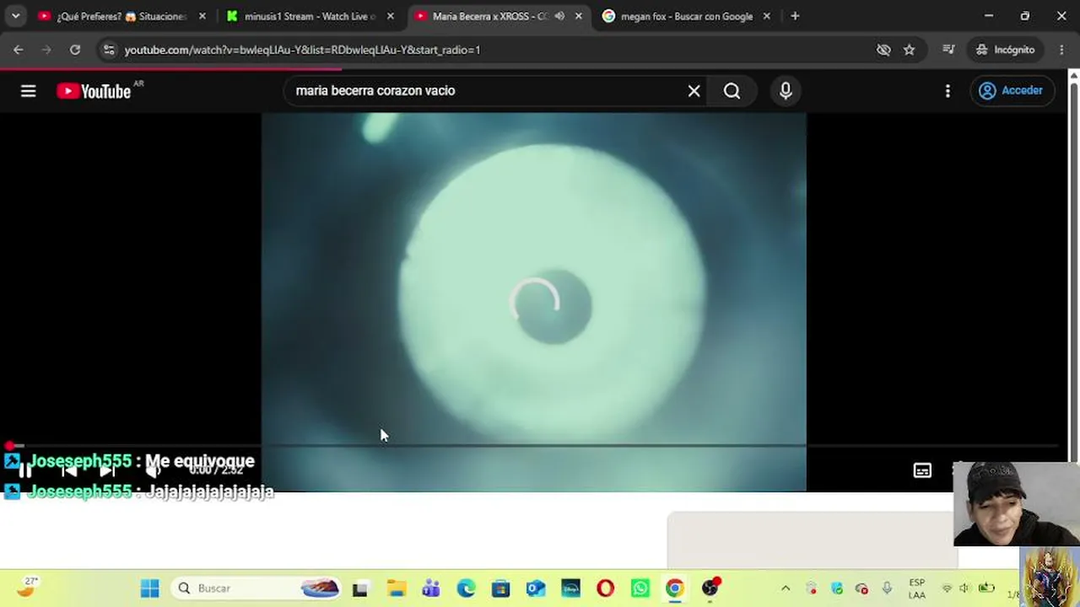Open Chrome's three-dot menu
1080x607 pixels.
click(x=1061, y=50)
